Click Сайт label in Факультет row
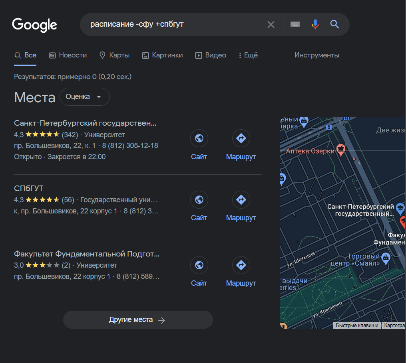The height and width of the screenshot is (363, 406). [199, 283]
